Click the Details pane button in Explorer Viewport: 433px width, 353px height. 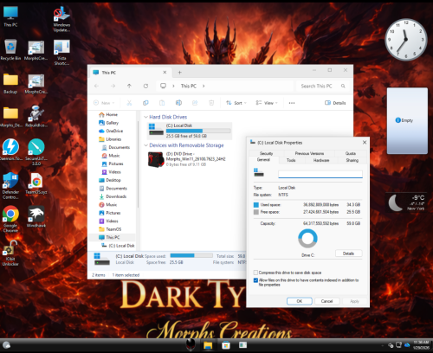click(335, 103)
